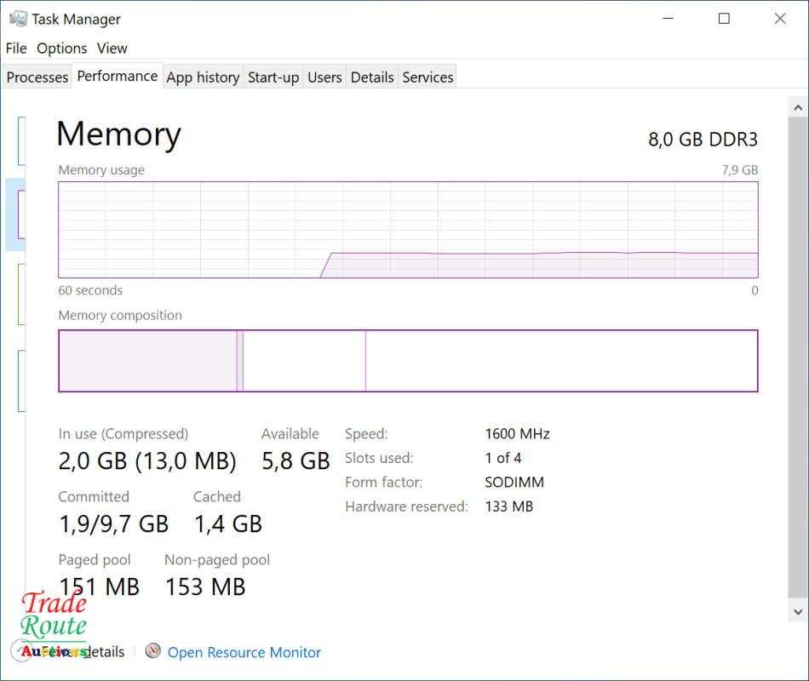This screenshot has width=809, height=681.
Task: Go to the Start-up tab
Action: tap(273, 77)
